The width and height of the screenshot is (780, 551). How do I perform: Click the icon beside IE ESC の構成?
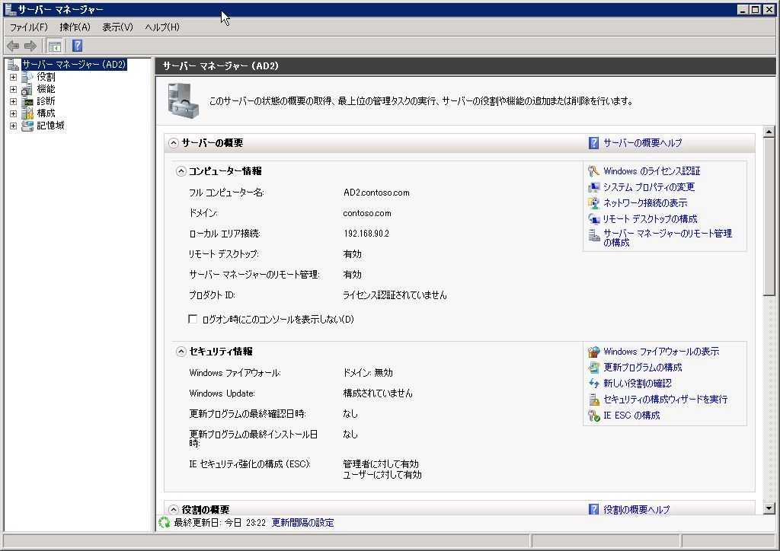(x=593, y=416)
